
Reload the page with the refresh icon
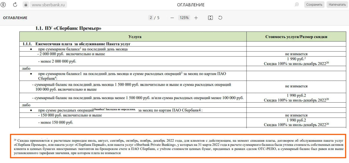(15, 5)
